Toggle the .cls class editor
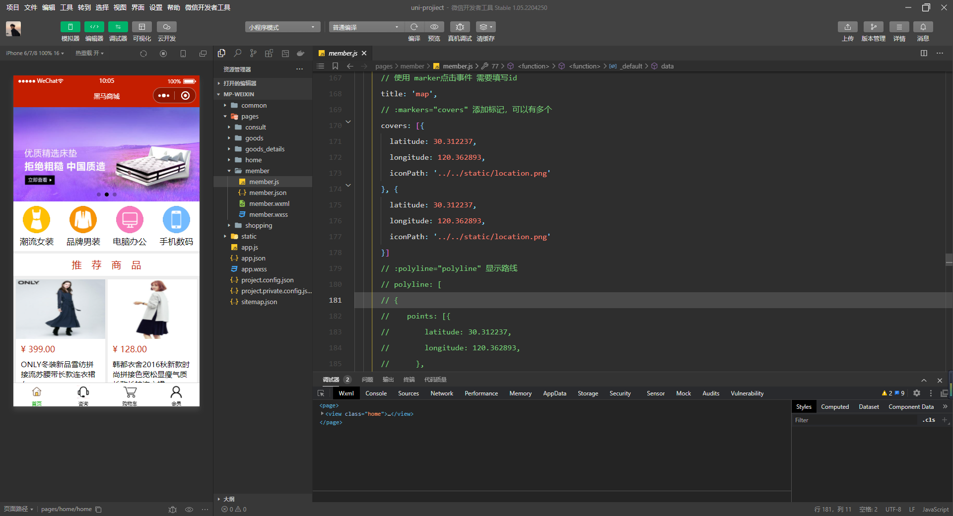 pyautogui.click(x=929, y=420)
